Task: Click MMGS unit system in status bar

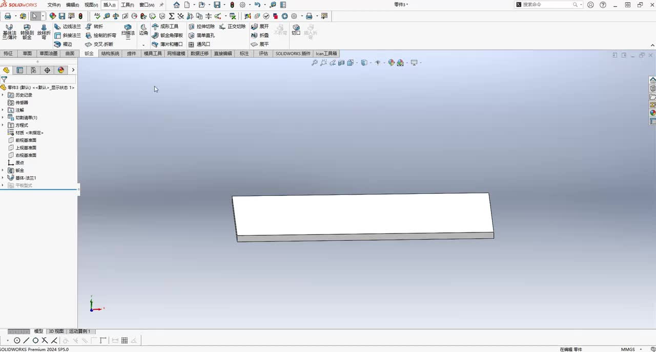Action: click(x=628, y=349)
